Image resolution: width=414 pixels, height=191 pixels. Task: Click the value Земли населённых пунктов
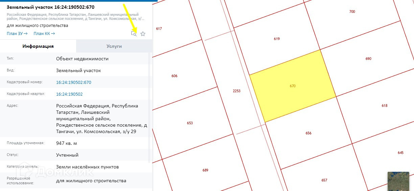[x=87, y=167]
